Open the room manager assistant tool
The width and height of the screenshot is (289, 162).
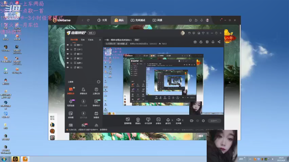[x=83, y=91]
